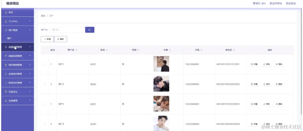Click the 交流论坛 sidebar icon
The width and height of the screenshot is (303, 131).
pos(6,92)
